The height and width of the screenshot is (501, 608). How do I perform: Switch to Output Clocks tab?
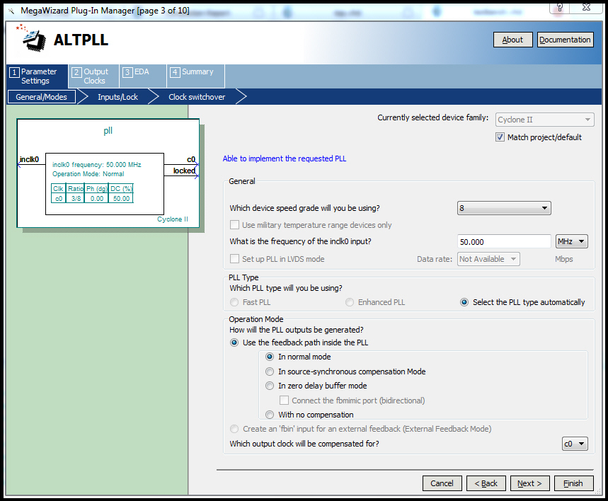tap(94, 76)
